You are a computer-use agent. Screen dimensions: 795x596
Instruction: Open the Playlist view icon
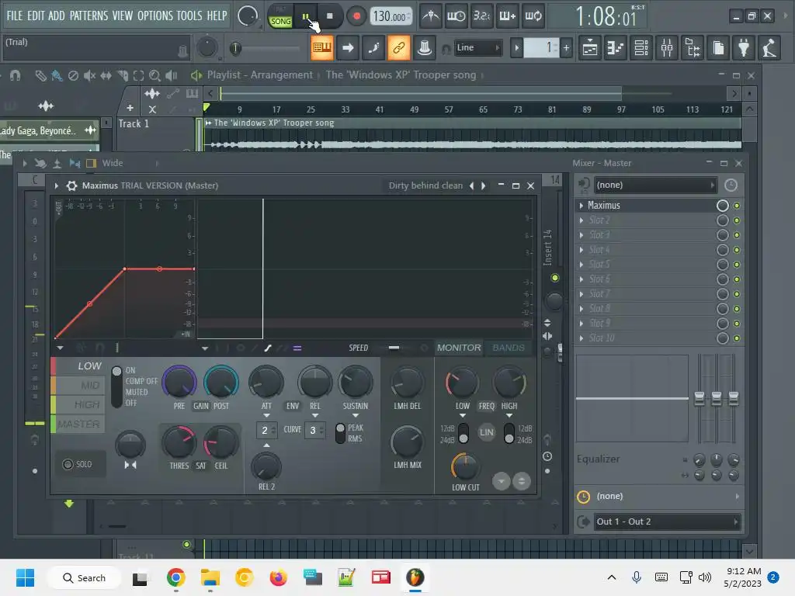590,48
